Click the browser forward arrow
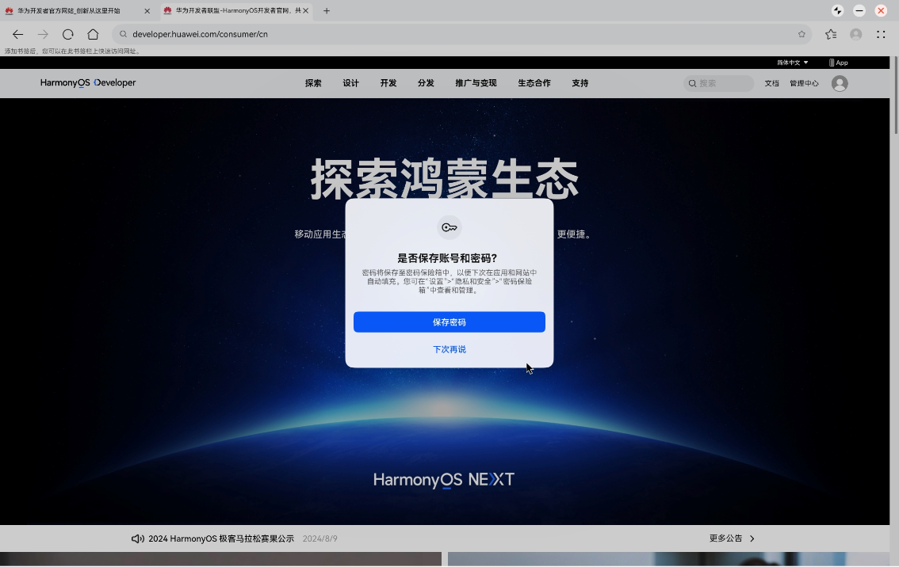899x567 pixels. pos(43,34)
